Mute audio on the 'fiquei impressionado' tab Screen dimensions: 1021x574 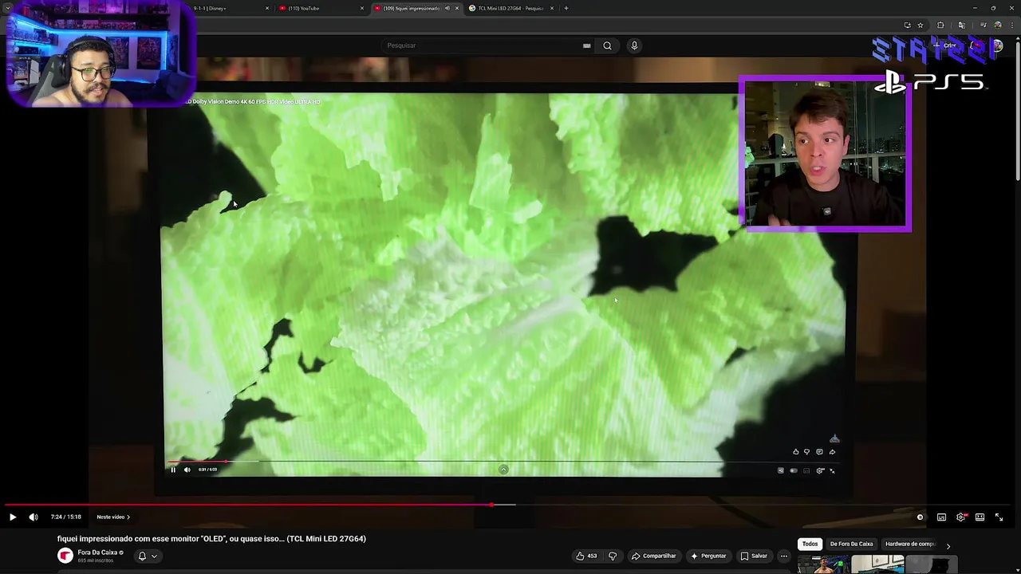(447, 8)
